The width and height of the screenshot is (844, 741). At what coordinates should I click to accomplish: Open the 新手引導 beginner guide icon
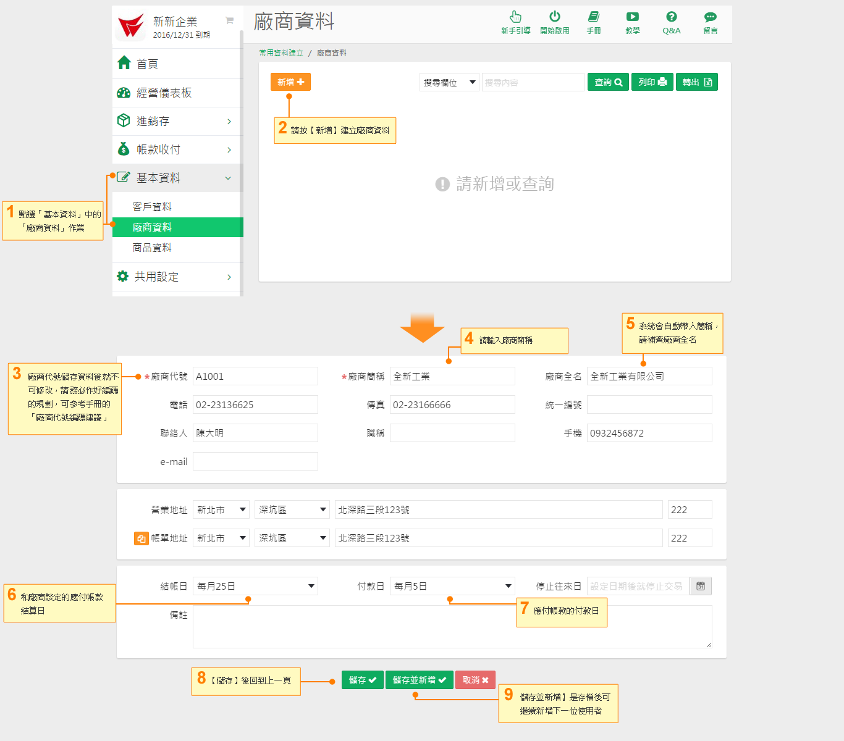pyautogui.click(x=515, y=17)
